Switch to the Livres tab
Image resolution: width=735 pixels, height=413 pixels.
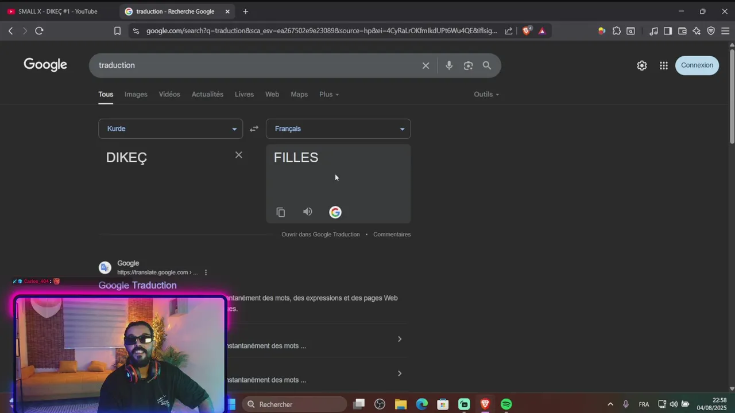[244, 94]
